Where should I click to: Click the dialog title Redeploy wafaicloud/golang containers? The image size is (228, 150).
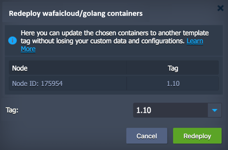click(76, 14)
